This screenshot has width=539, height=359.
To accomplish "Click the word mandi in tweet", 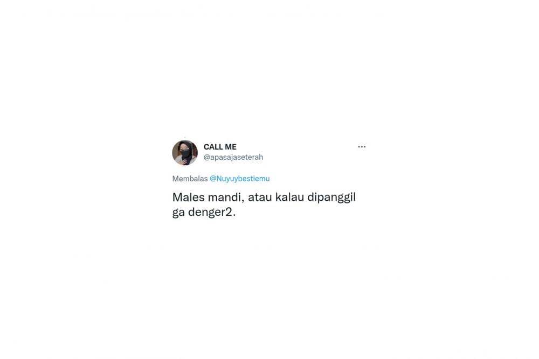I will tap(224, 198).
